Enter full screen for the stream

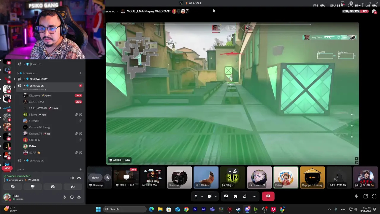pos(374,196)
